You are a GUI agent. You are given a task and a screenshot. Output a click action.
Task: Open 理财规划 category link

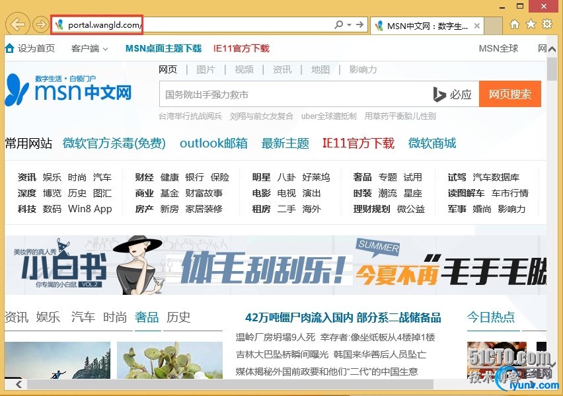pyautogui.click(x=371, y=209)
